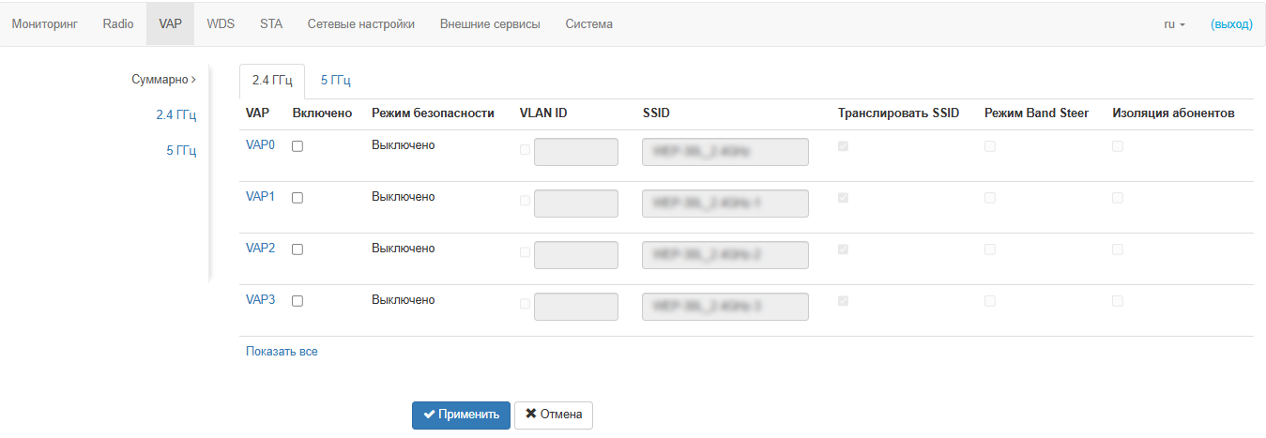
Task: Check the VAP3 Включено checkbox
Action: click(x=297, y=301)
